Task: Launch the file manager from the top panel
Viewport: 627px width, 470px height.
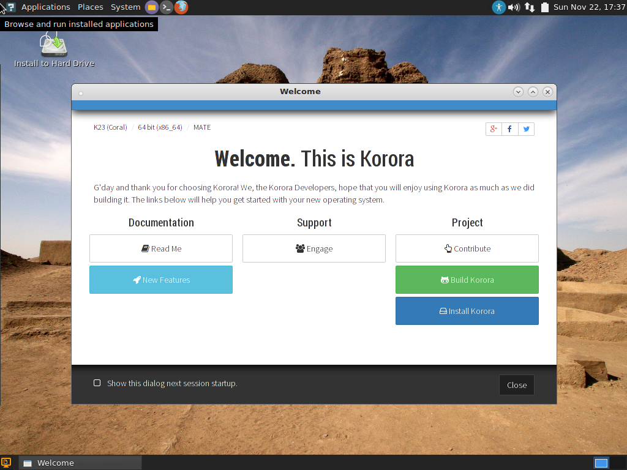Action: 152,7
